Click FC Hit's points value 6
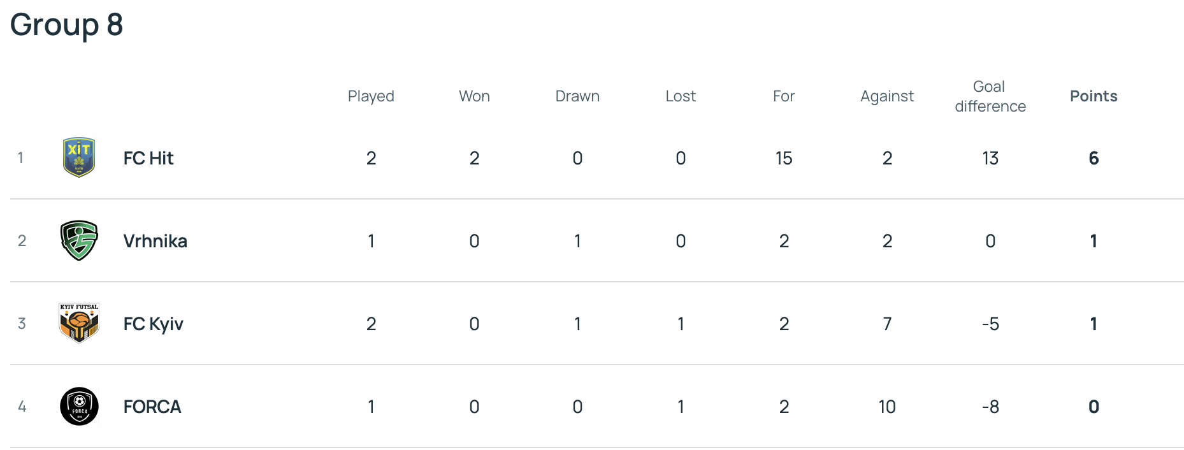The height and width of the screenshot is (450, 1184). click(x=1094, y=158)
